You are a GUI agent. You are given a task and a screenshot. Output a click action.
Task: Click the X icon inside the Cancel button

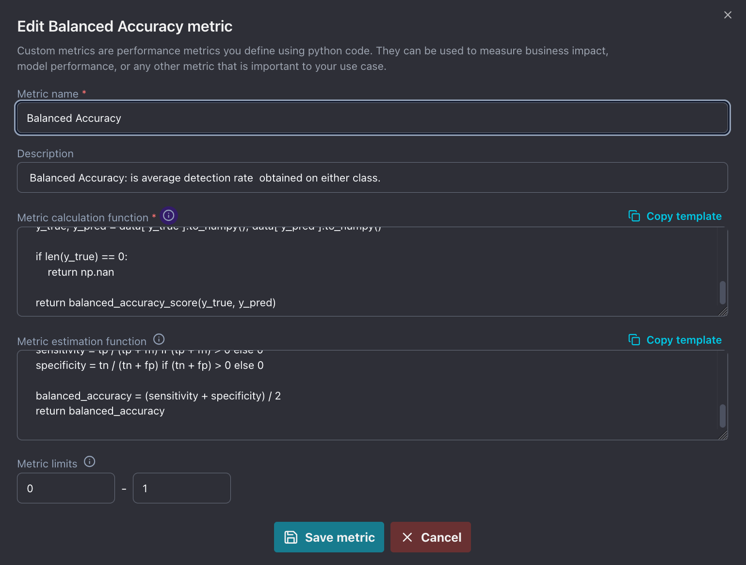point(407,537)
